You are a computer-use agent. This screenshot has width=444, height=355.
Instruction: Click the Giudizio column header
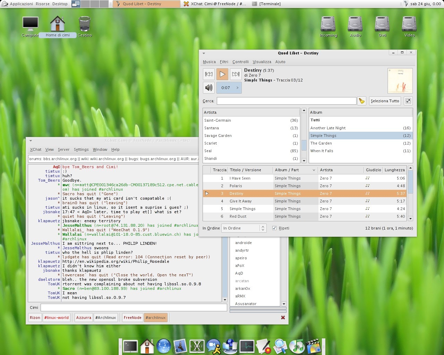tap(373, 170)
